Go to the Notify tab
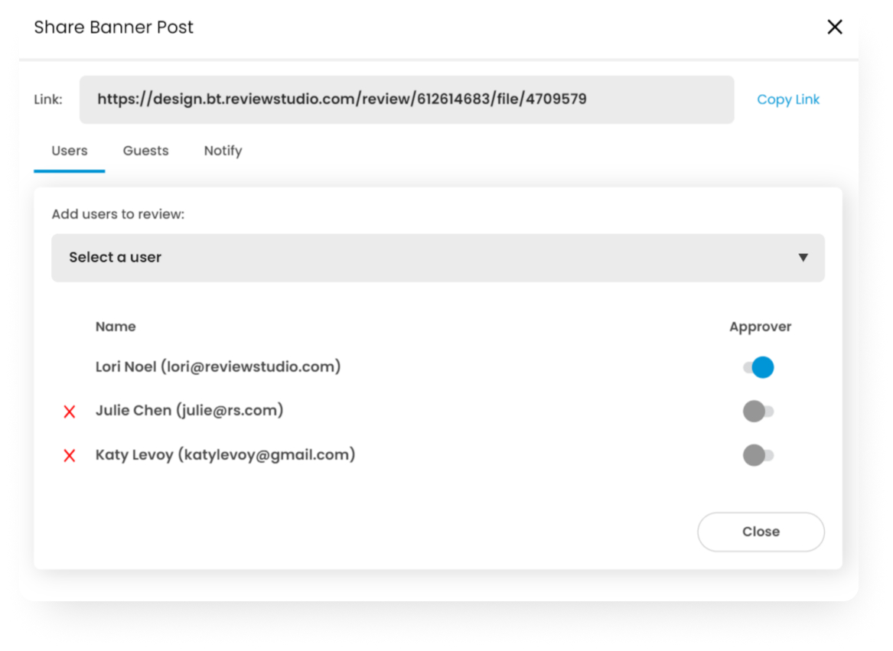 click(223, 151)
